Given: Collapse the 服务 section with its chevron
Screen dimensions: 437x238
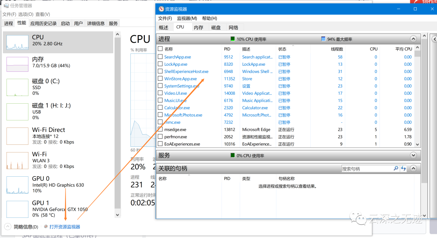Looking at the screenshot, I should (413, 155).
